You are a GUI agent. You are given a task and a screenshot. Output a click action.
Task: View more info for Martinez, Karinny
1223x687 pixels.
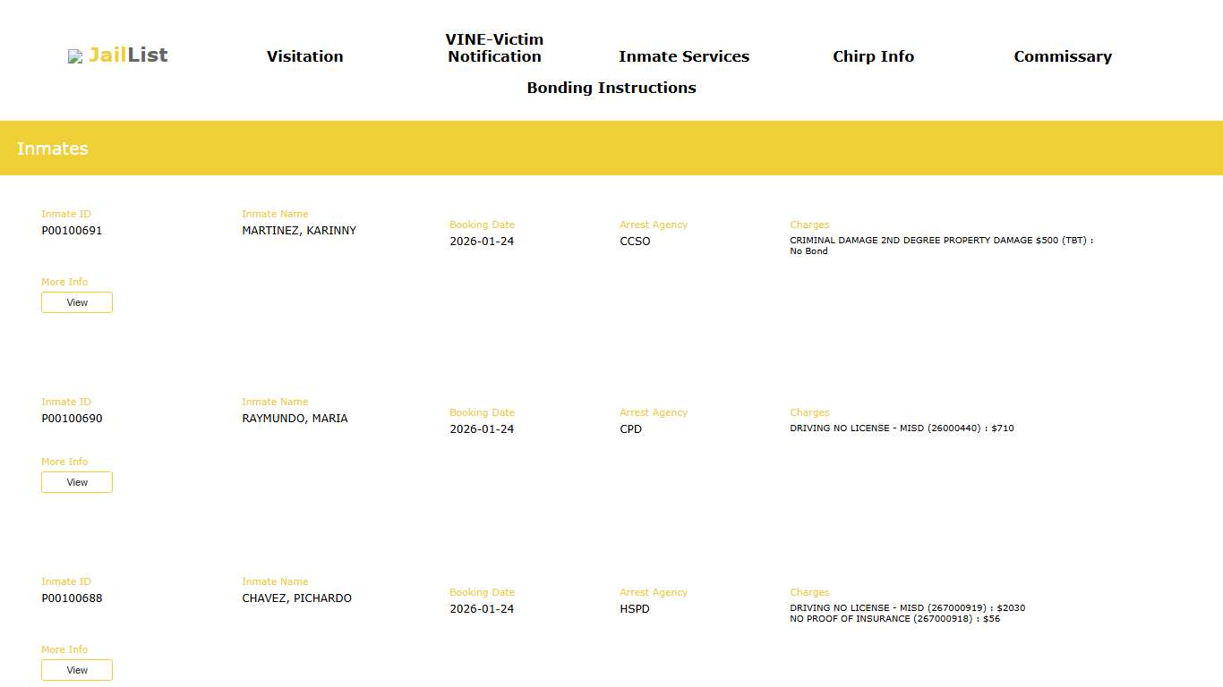point(77,302)
